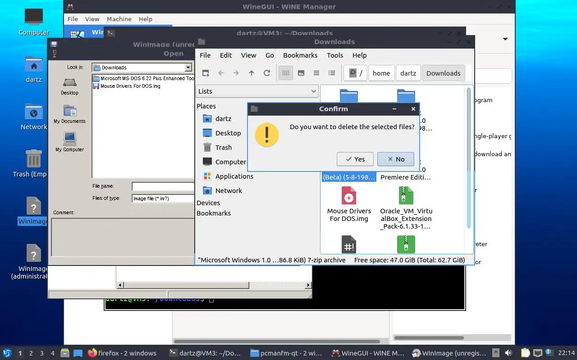Image resolution: width=577 pixels, height=360 pixels.
Task: Open the Bookmarks menu in file manager
Action: coord(300,55)
